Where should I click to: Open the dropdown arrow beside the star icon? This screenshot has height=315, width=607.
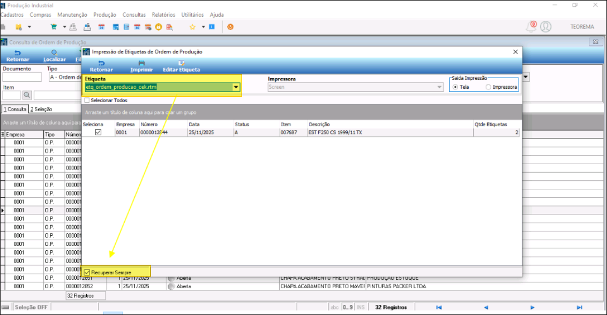point(203,26)
